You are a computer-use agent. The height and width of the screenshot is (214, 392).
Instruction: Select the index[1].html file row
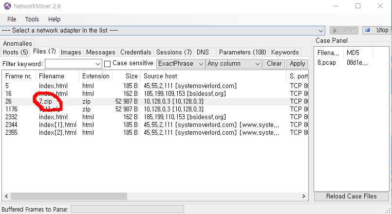click(x=155, y=125)
